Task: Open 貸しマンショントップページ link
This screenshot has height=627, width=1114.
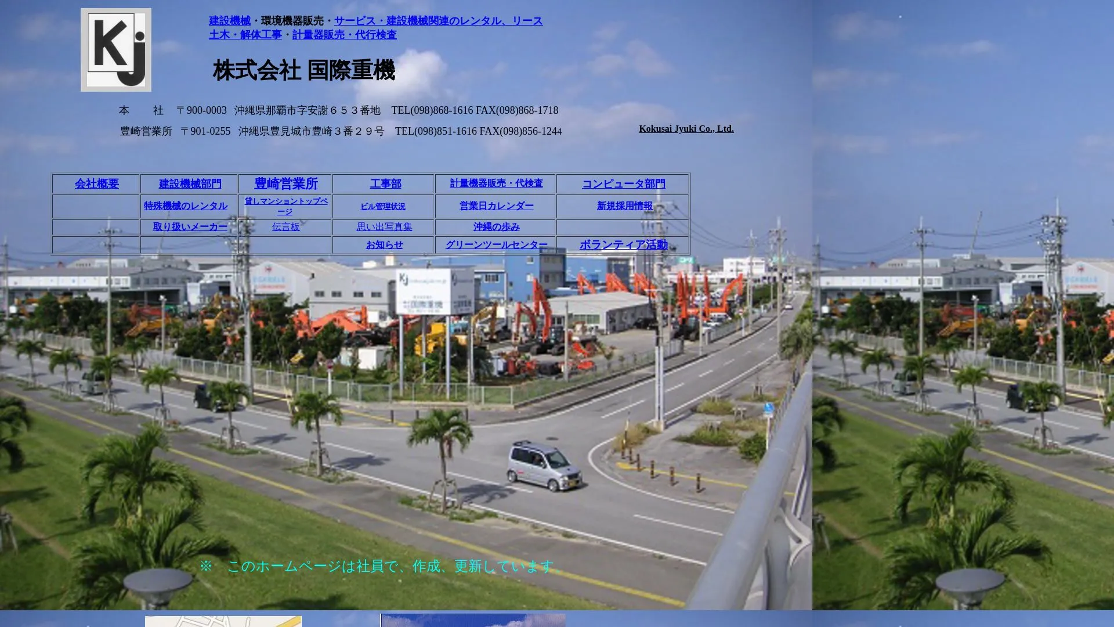Action: point(286,206)
